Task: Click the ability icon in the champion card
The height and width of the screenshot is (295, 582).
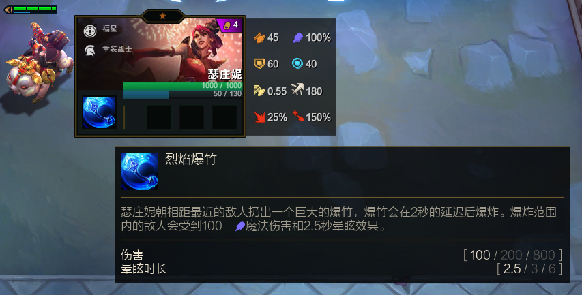Action: pos(99,112)
